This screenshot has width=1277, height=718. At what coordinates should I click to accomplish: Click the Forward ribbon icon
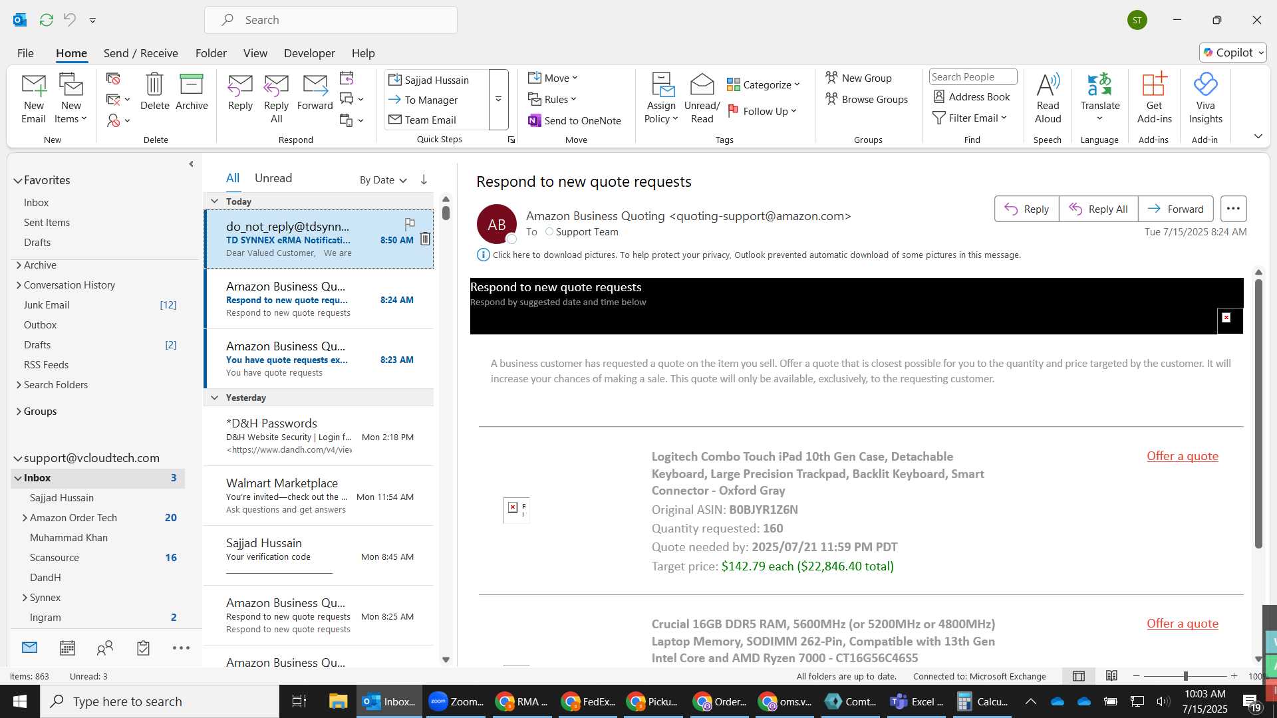coord(315,92)
